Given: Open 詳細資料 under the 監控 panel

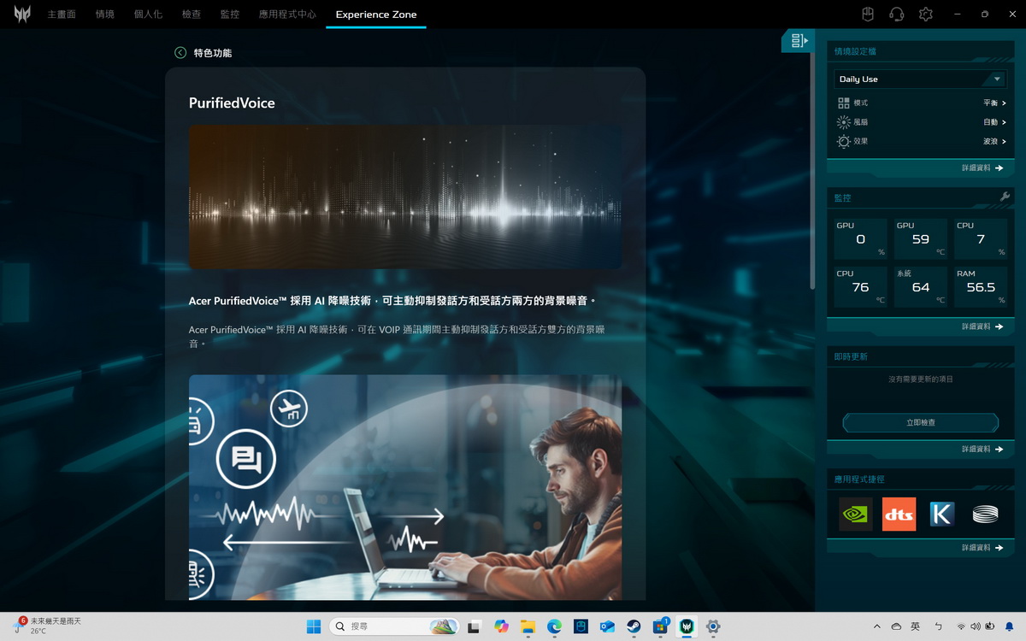Looking at the screenshot, I should [982, 326].
